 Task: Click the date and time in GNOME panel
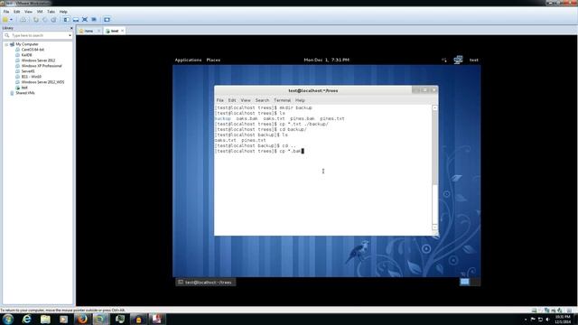pos(326,60)
